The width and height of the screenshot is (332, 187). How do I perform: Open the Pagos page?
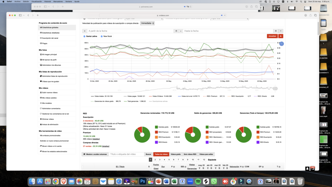[57, 44]
